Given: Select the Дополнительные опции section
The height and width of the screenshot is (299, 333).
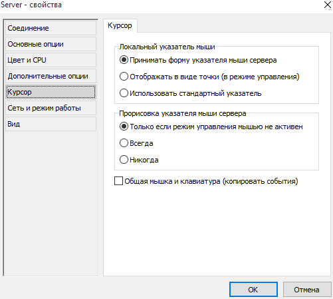Looking at the screenshot, I should coord(51,76).
